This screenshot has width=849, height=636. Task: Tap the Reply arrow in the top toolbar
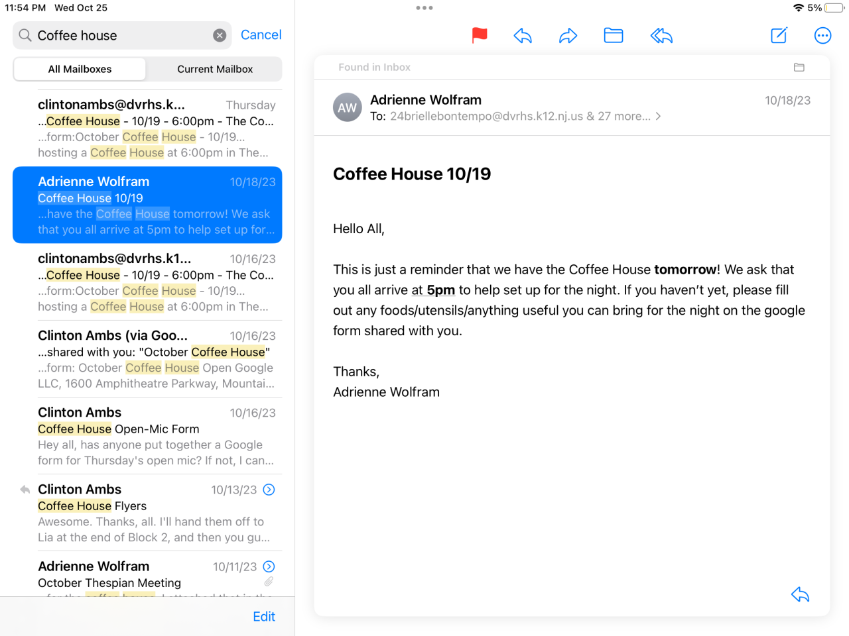coord(523,36)
